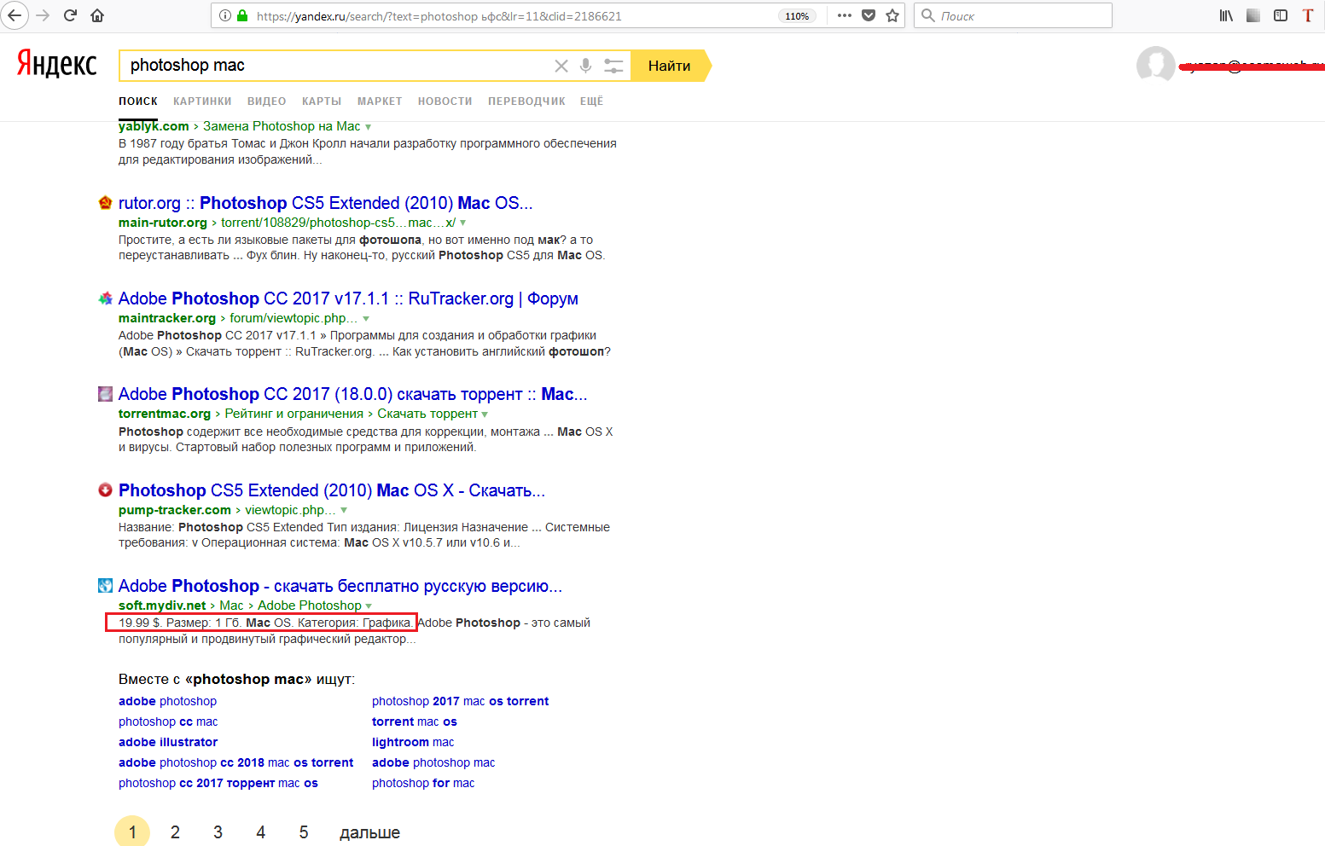
Task: Open rutor.org Photoshop CS5 Extended result
Action: tap(325, 203)
